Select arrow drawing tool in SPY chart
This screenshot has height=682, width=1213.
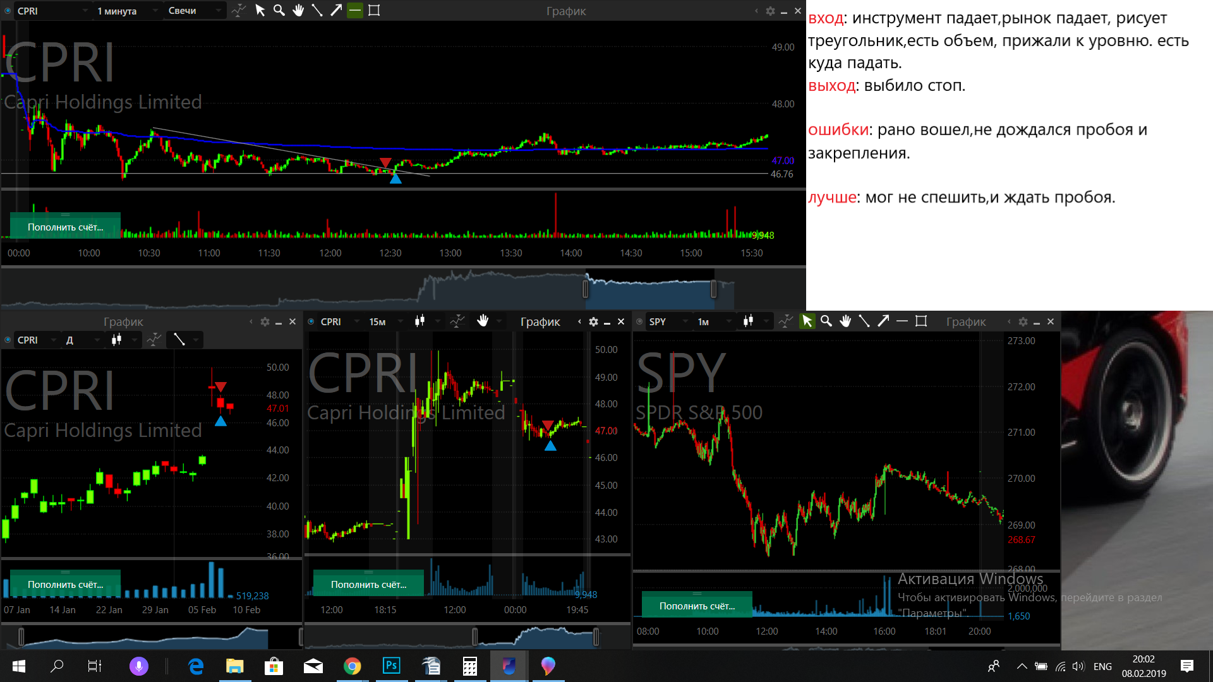(x=883, y=321)
